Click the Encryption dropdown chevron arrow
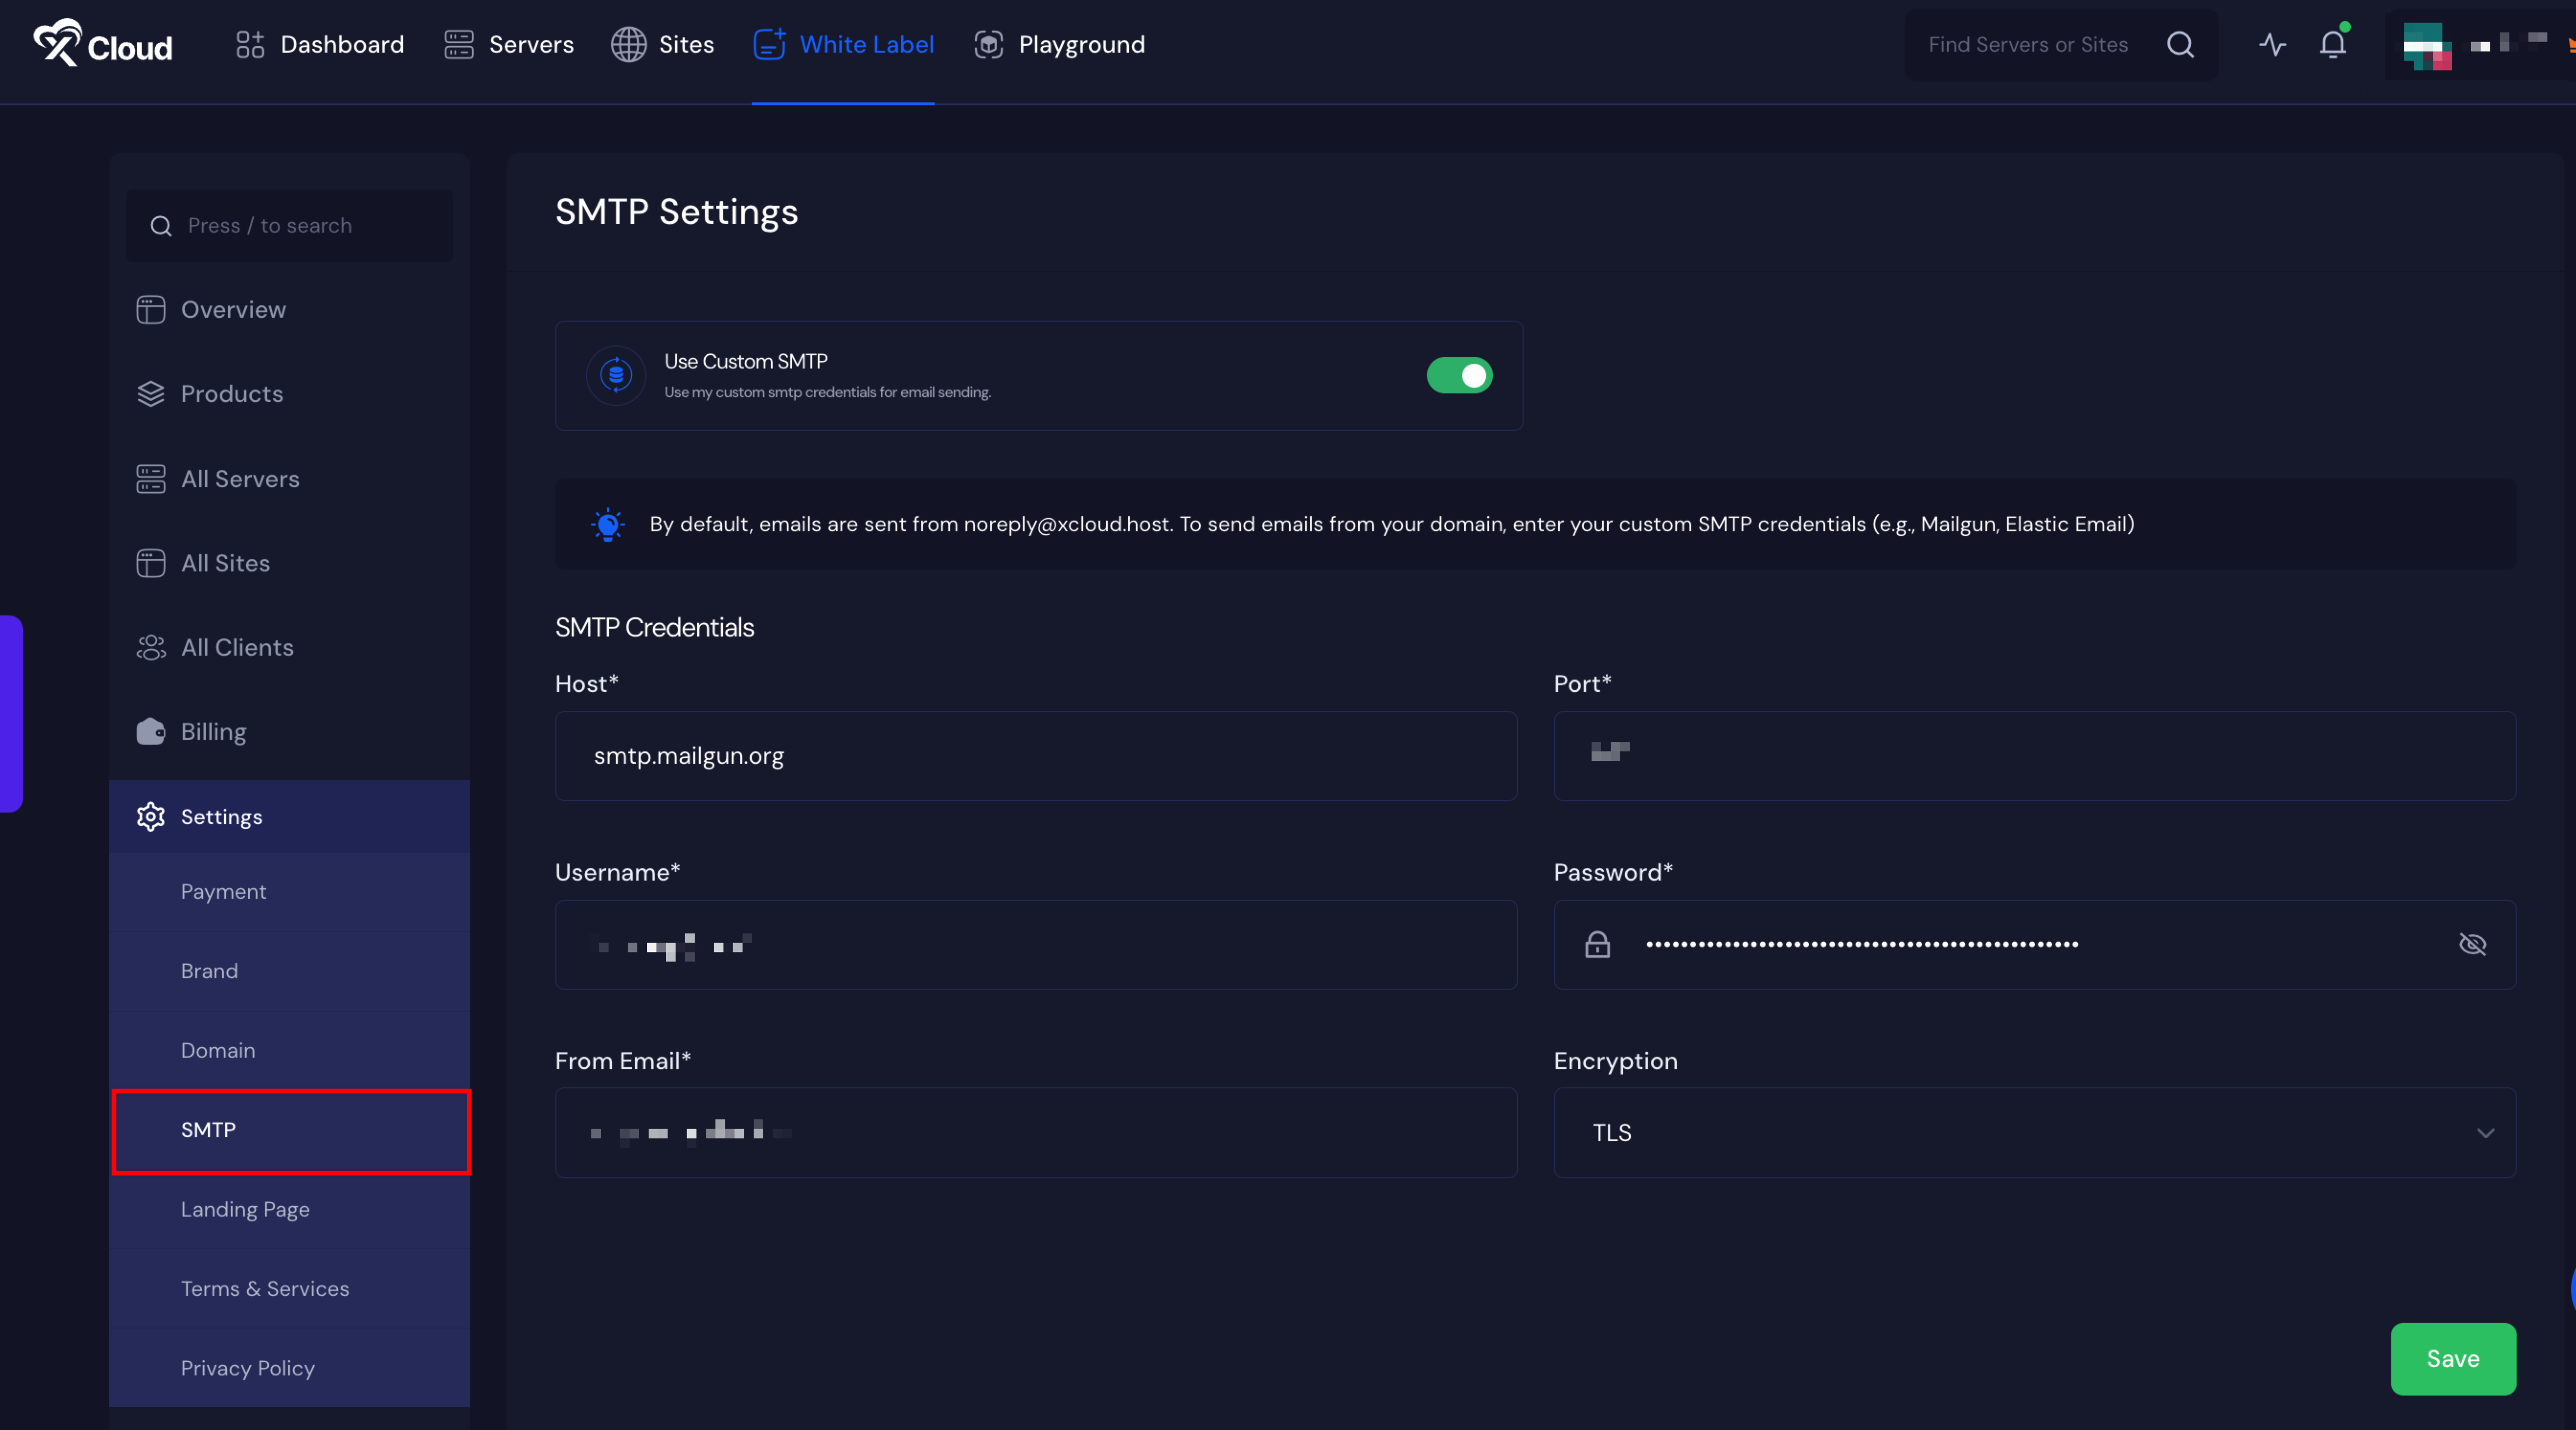The width and height of the screenshot is (2576, 1430). coord(2485,1132)
